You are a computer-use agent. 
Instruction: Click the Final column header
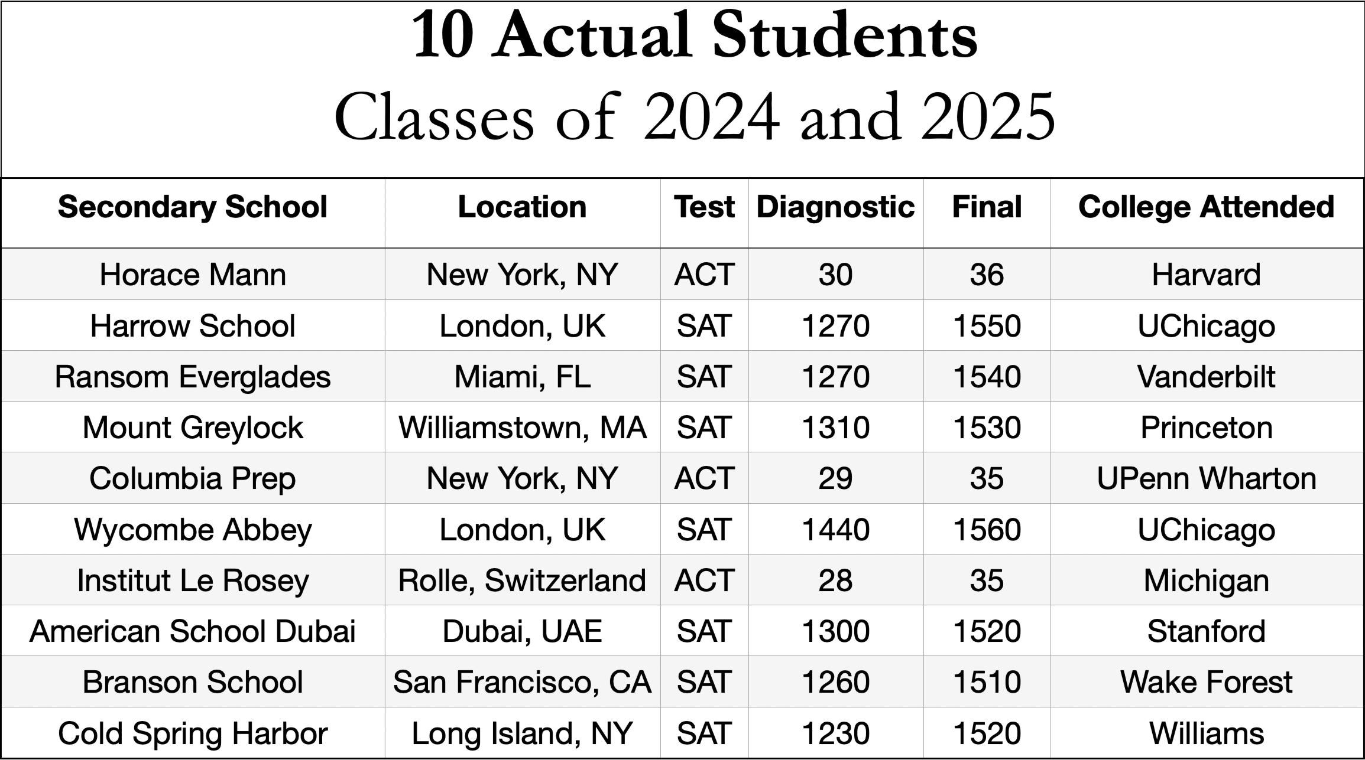[x=987, y=207]
